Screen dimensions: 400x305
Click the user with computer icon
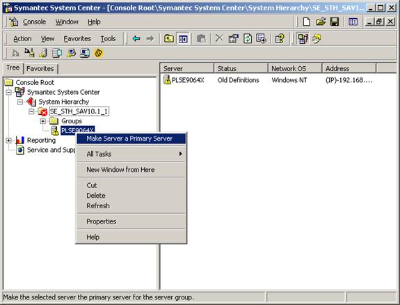point(71,53)
